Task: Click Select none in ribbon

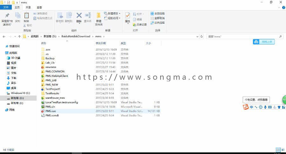Action: tap(157, 18)
